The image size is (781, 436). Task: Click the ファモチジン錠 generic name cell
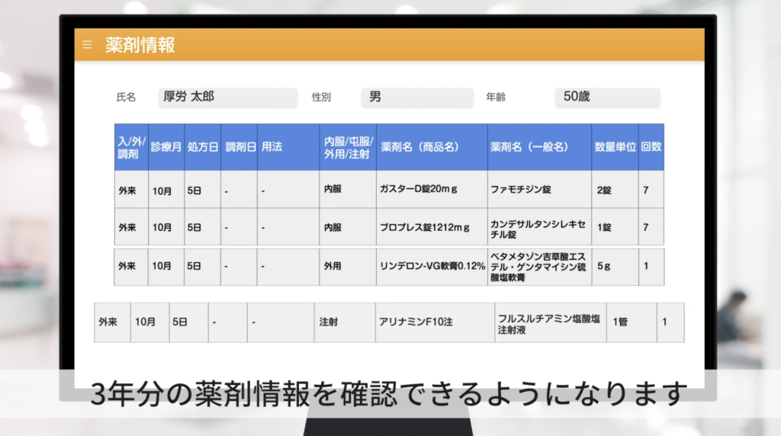539,189
